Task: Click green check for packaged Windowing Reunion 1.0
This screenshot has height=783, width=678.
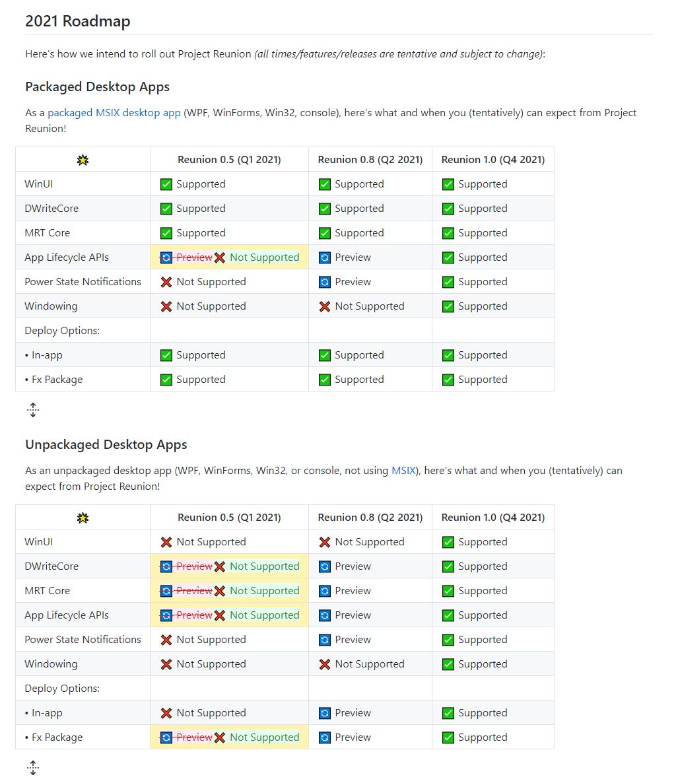Action: pyautogui.click(x=448, y=306)
